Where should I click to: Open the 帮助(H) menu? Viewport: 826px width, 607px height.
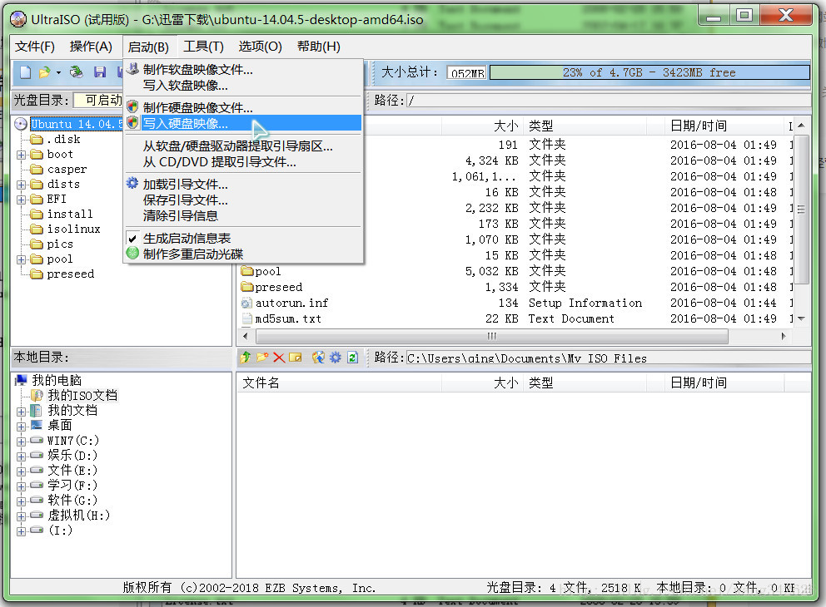pyautogui.click(x=319, y=47)
